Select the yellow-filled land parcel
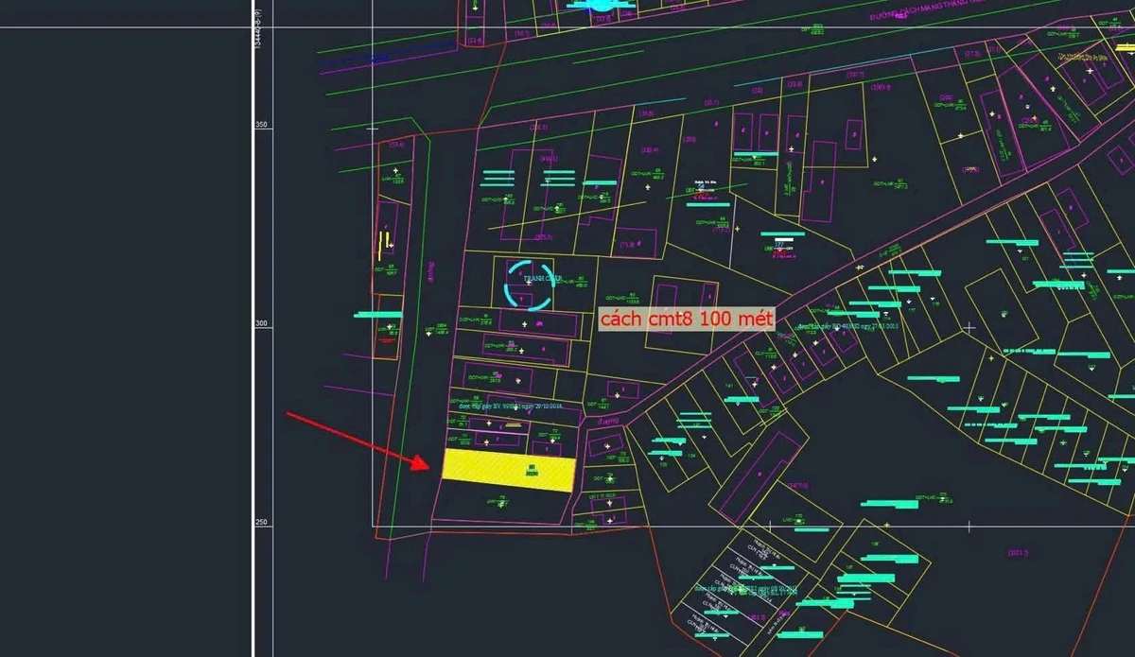 coord(509,471)
